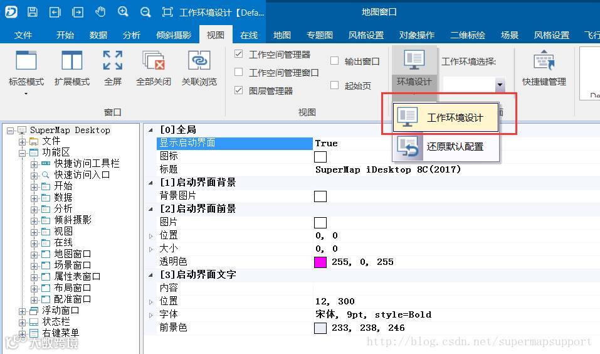Select 右键菜单 tree item

[x=60, y=333]
